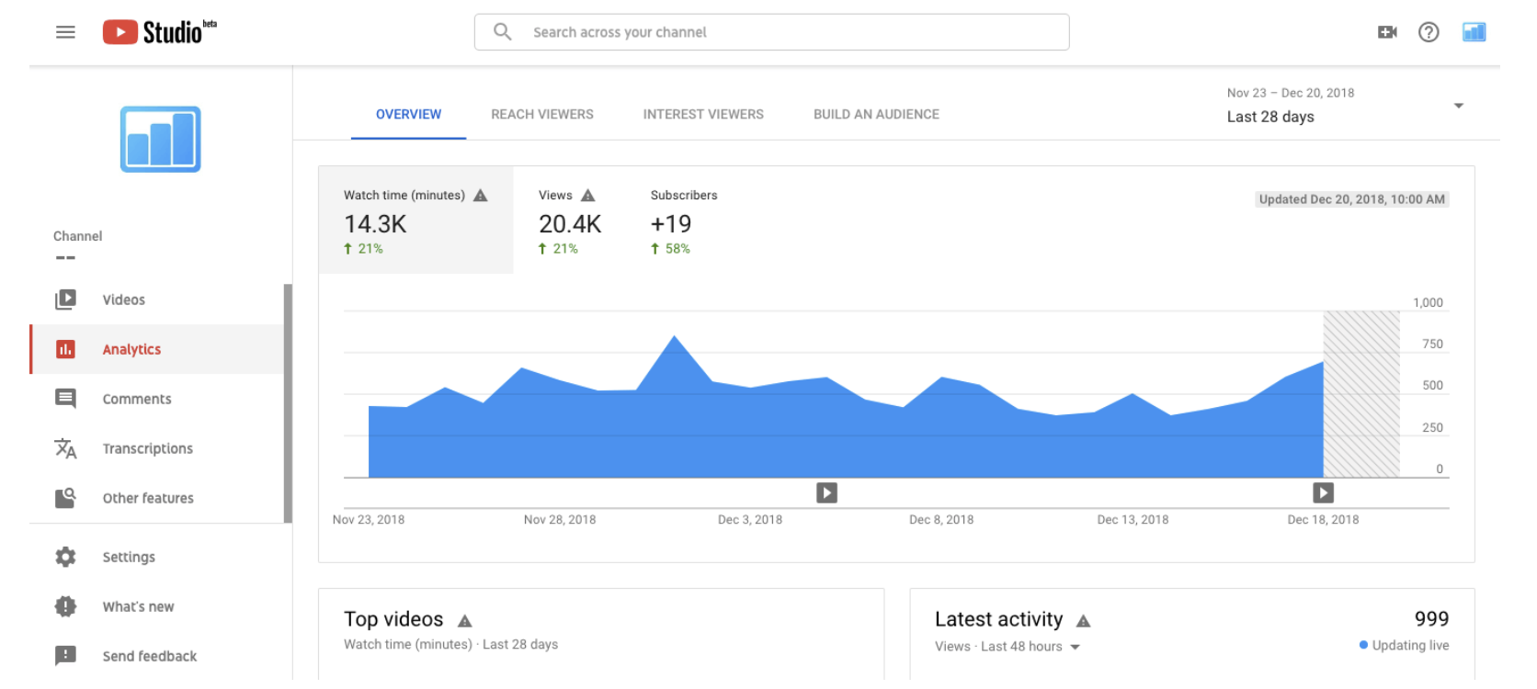The image size is (1537, 689).
Task: Open the help question mark icon
Action: 1429,32
